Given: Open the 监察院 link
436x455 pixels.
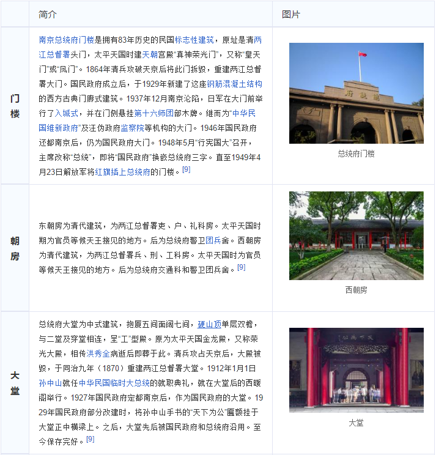Looking at the screenshot, I should pyautogui.click(x=132, y=128).
